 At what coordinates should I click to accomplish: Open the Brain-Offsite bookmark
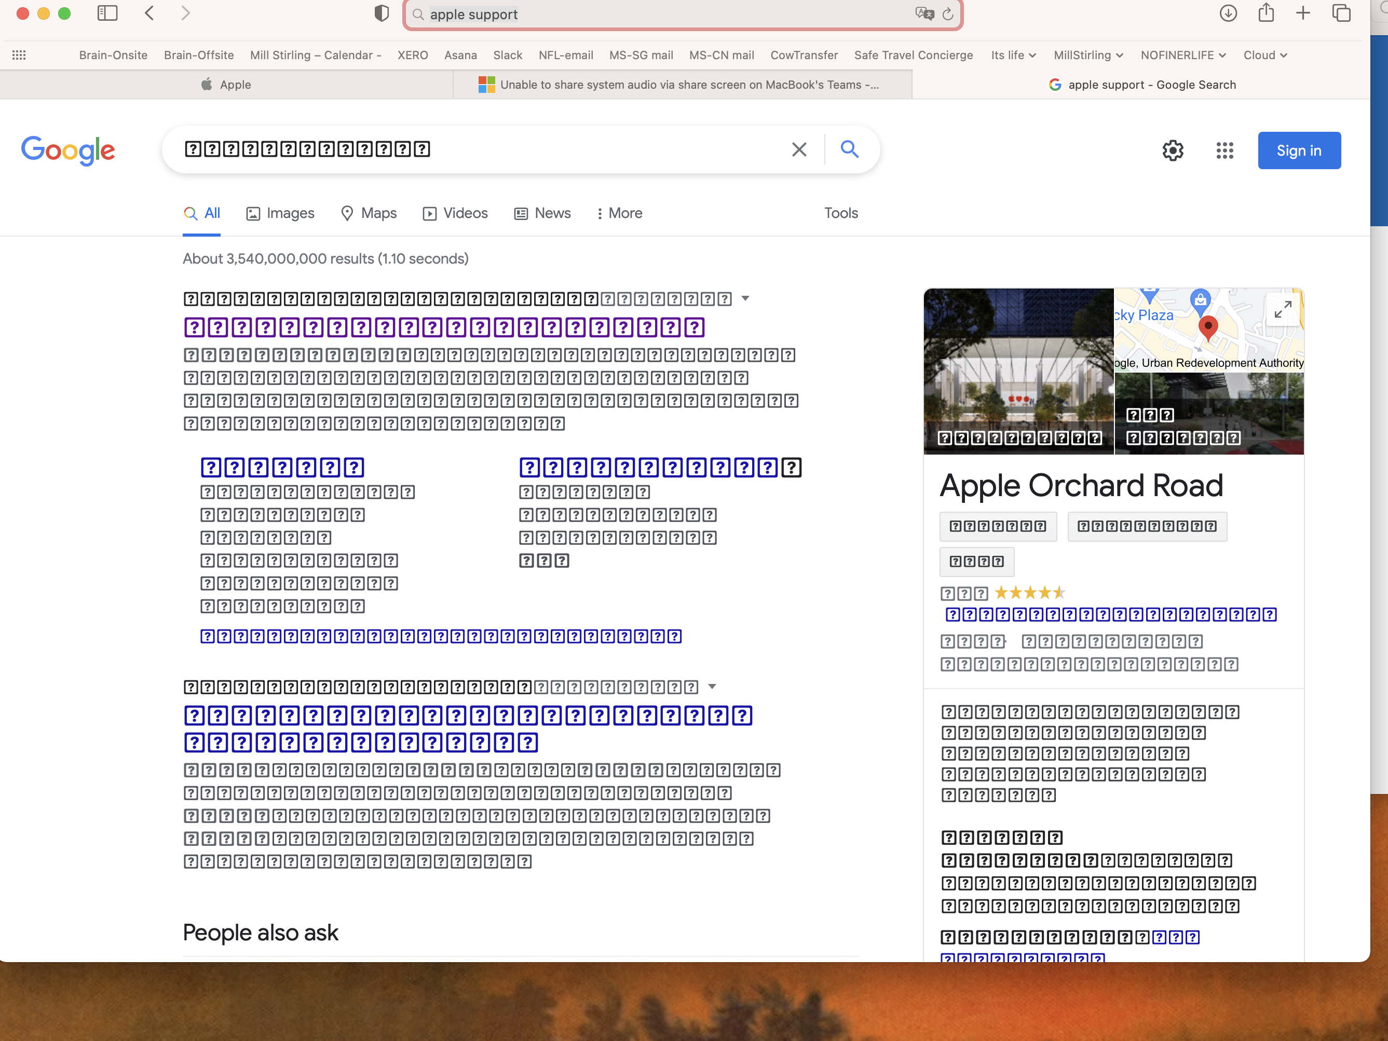(199, 55)
